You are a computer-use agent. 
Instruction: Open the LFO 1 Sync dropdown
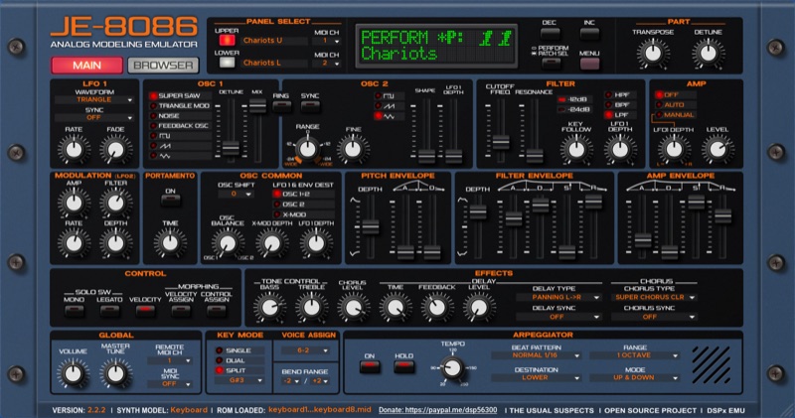pos(94,117)
